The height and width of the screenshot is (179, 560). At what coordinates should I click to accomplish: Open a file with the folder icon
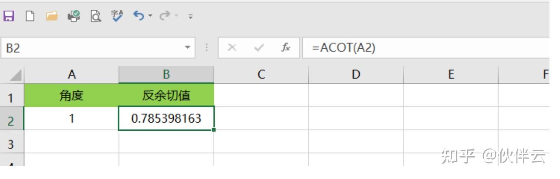pyautogui.click(x=52, y=16)
